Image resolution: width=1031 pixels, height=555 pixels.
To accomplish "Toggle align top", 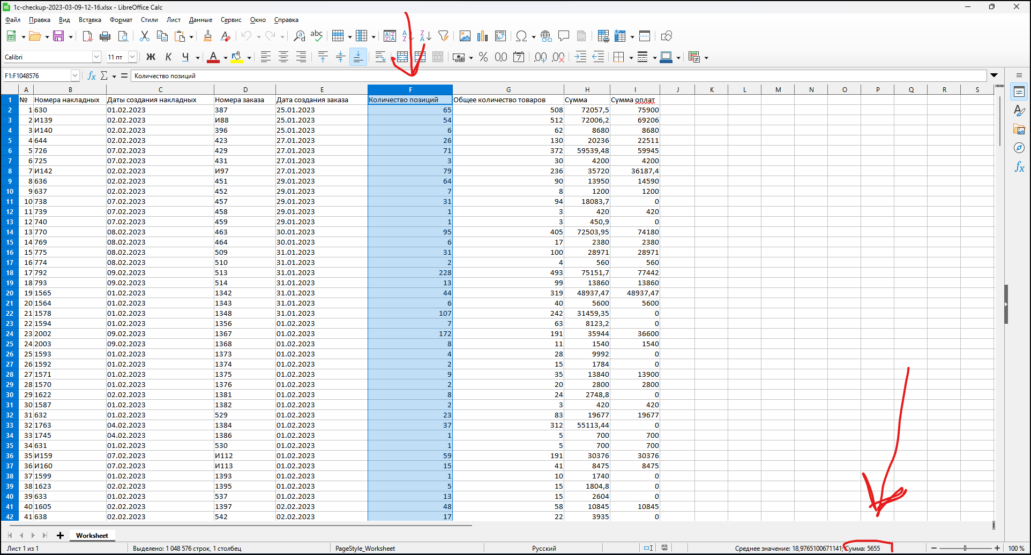I will pos(323,57).
